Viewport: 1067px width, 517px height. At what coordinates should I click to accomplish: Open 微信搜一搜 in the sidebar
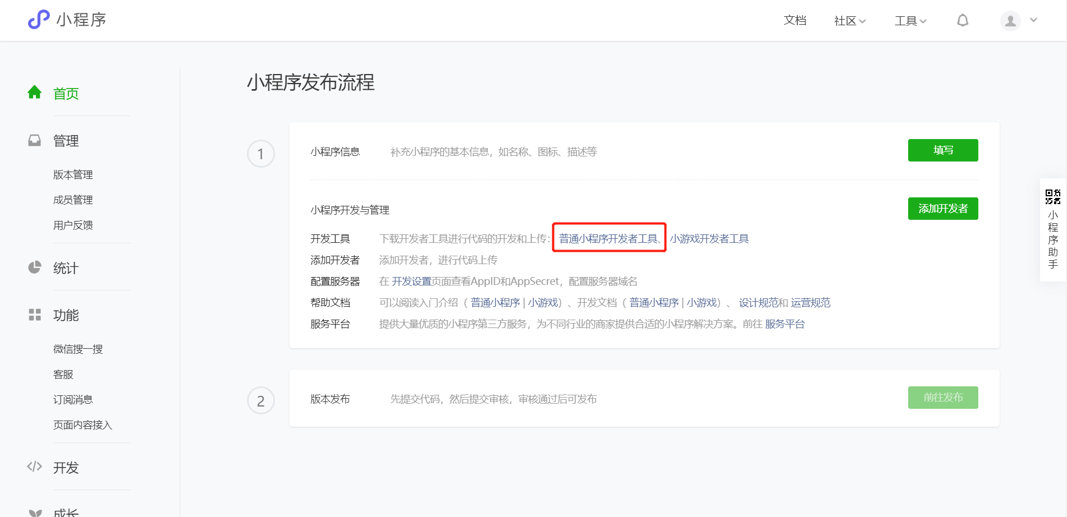click(78, 349)
